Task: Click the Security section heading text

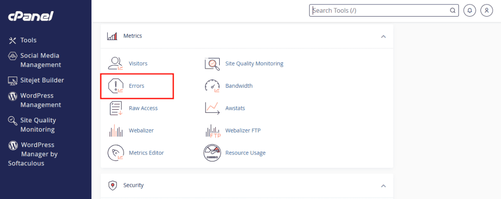Action: [x=134, y=185]
